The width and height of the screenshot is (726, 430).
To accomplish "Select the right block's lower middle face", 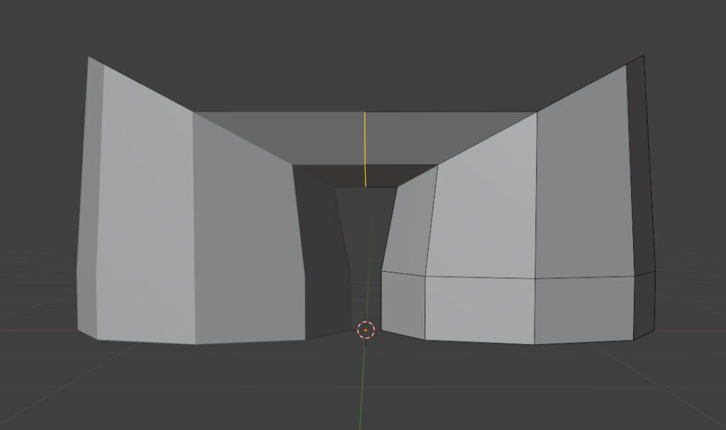I will 479,309.
